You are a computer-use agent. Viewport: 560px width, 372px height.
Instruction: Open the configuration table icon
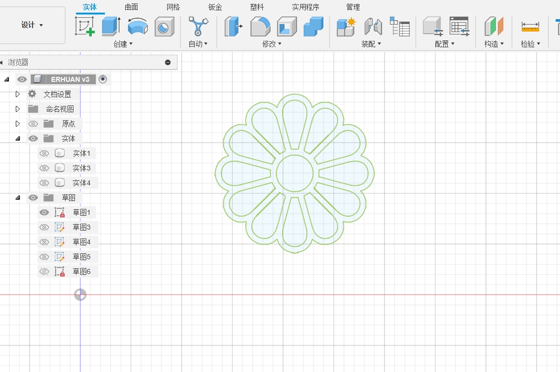(x=459, y=27)
